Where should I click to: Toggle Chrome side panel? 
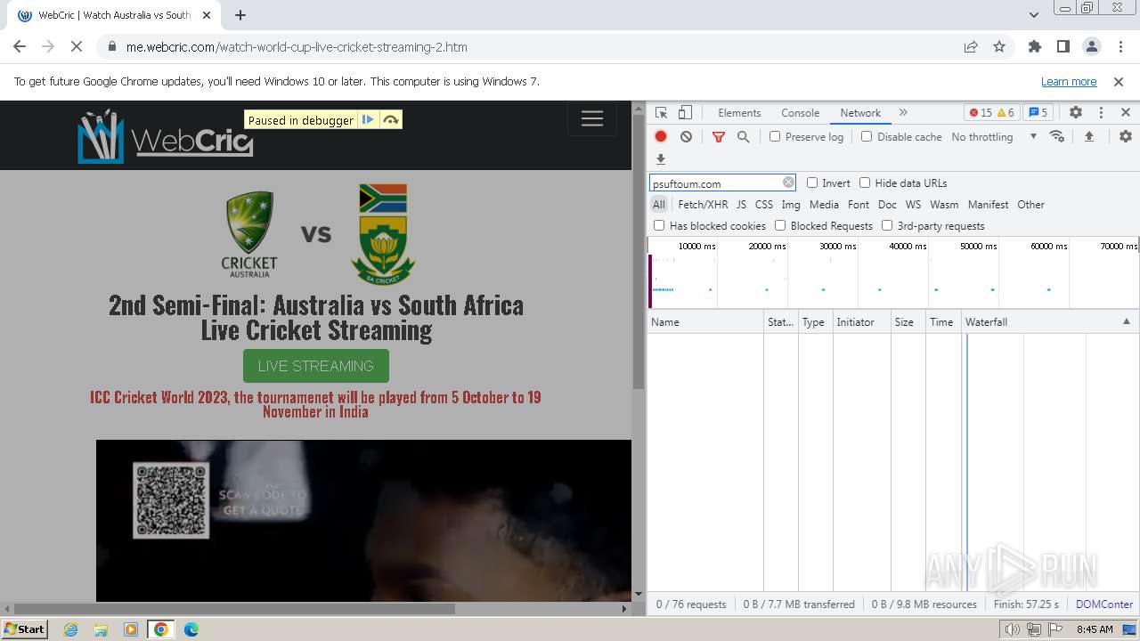click(x=1063, y=47)
